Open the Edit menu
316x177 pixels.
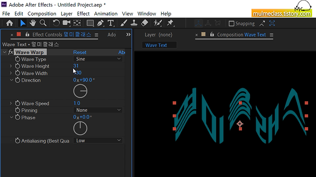tap(19, 14)
